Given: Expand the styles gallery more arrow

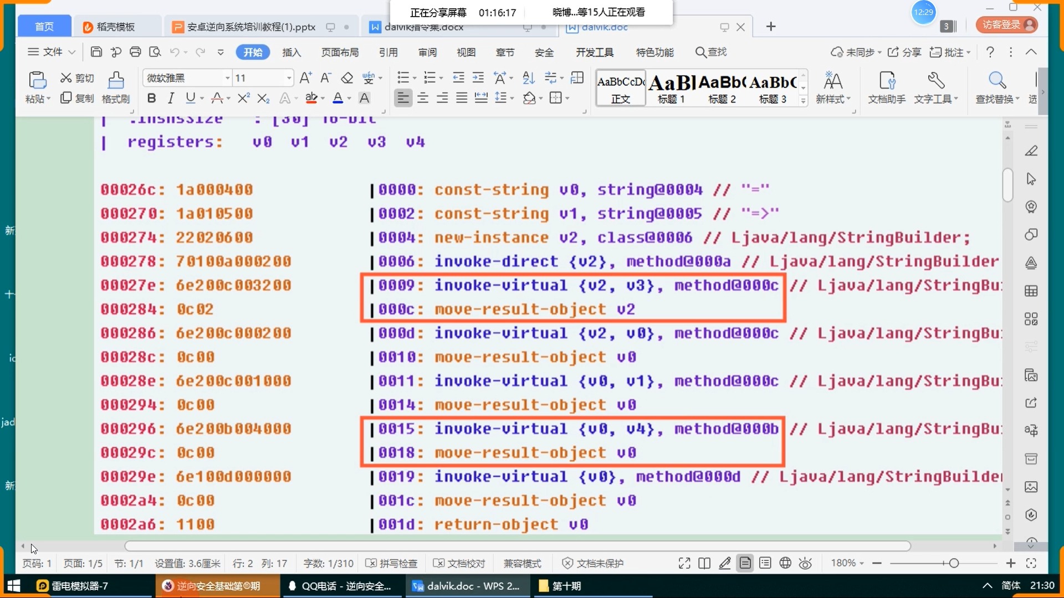Looking at the screenshot, I should click(803, 100).
